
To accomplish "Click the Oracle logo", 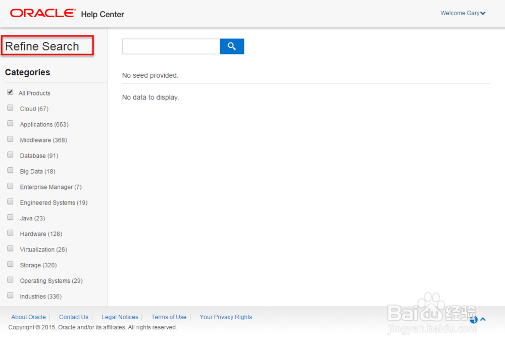I will (x=43, y=13).
